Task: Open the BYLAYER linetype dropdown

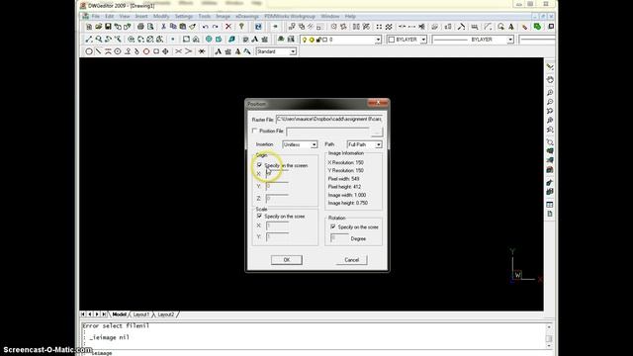Action: (510, 40)
